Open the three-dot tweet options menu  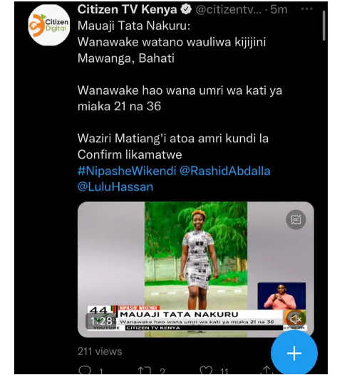pyautogui.click(x=306, y=9)
